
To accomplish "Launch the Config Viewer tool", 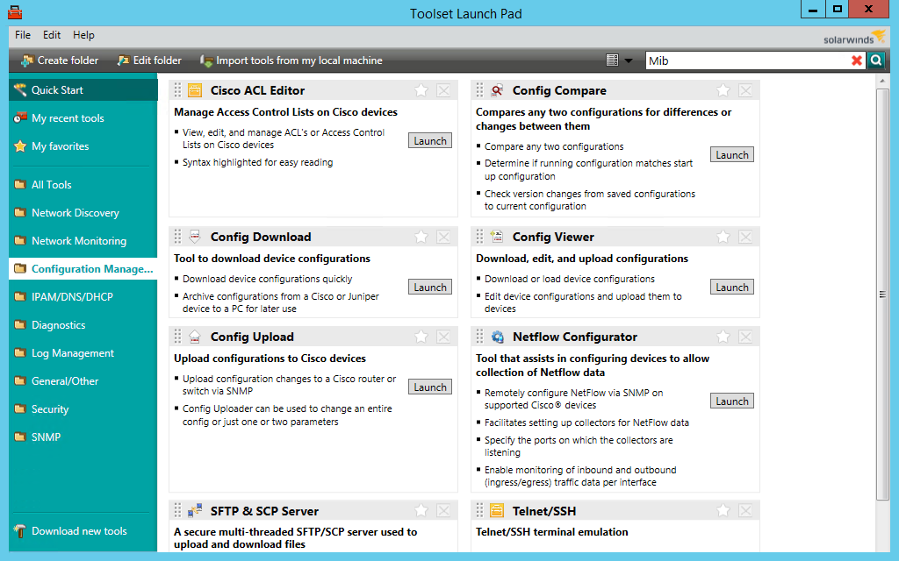I will coord(731,287).
